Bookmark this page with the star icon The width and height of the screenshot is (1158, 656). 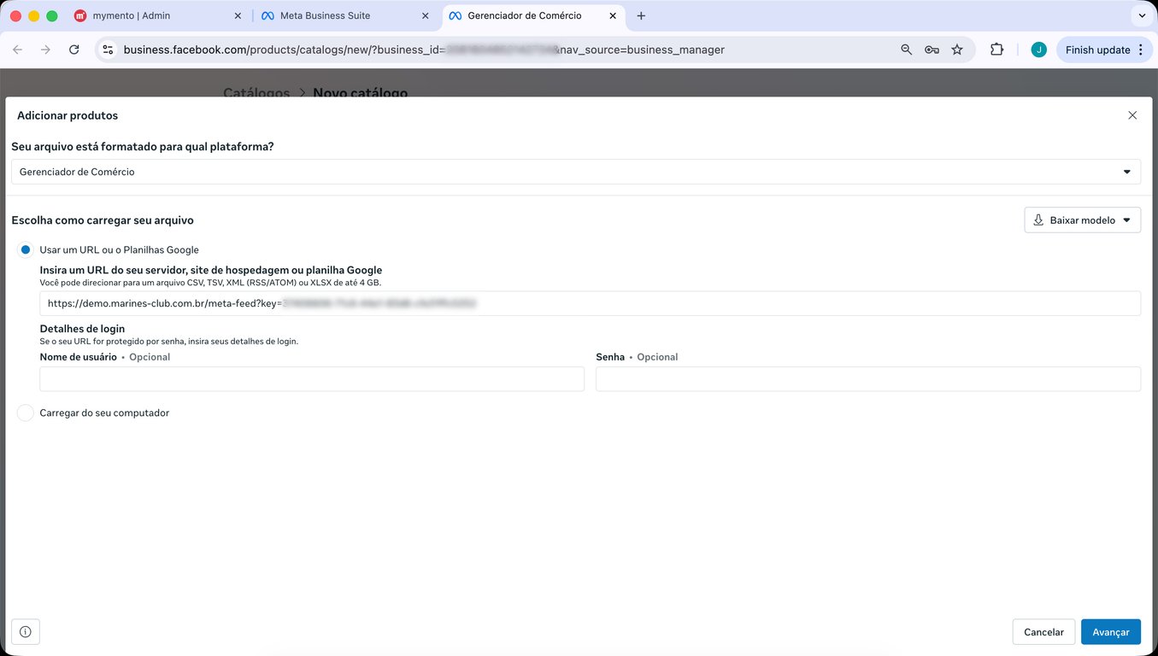click(x=957, y=50)
